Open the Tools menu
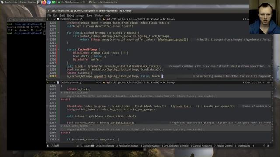 [x=89, y=16]
